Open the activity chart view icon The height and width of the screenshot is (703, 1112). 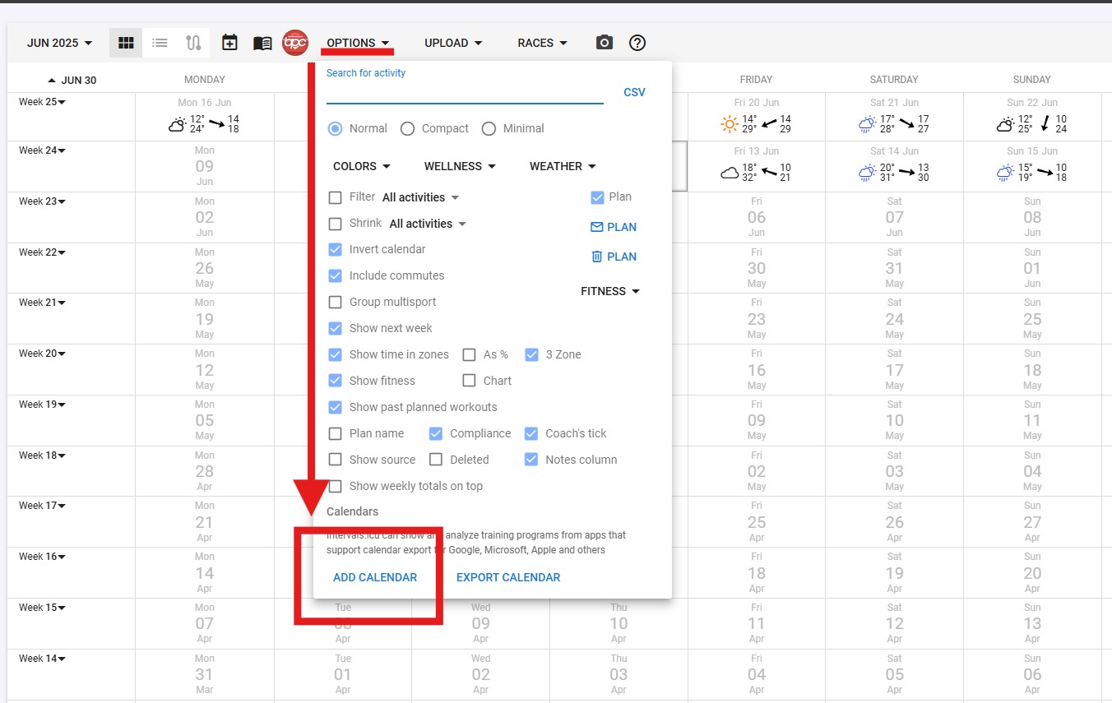tap(193, 42)
